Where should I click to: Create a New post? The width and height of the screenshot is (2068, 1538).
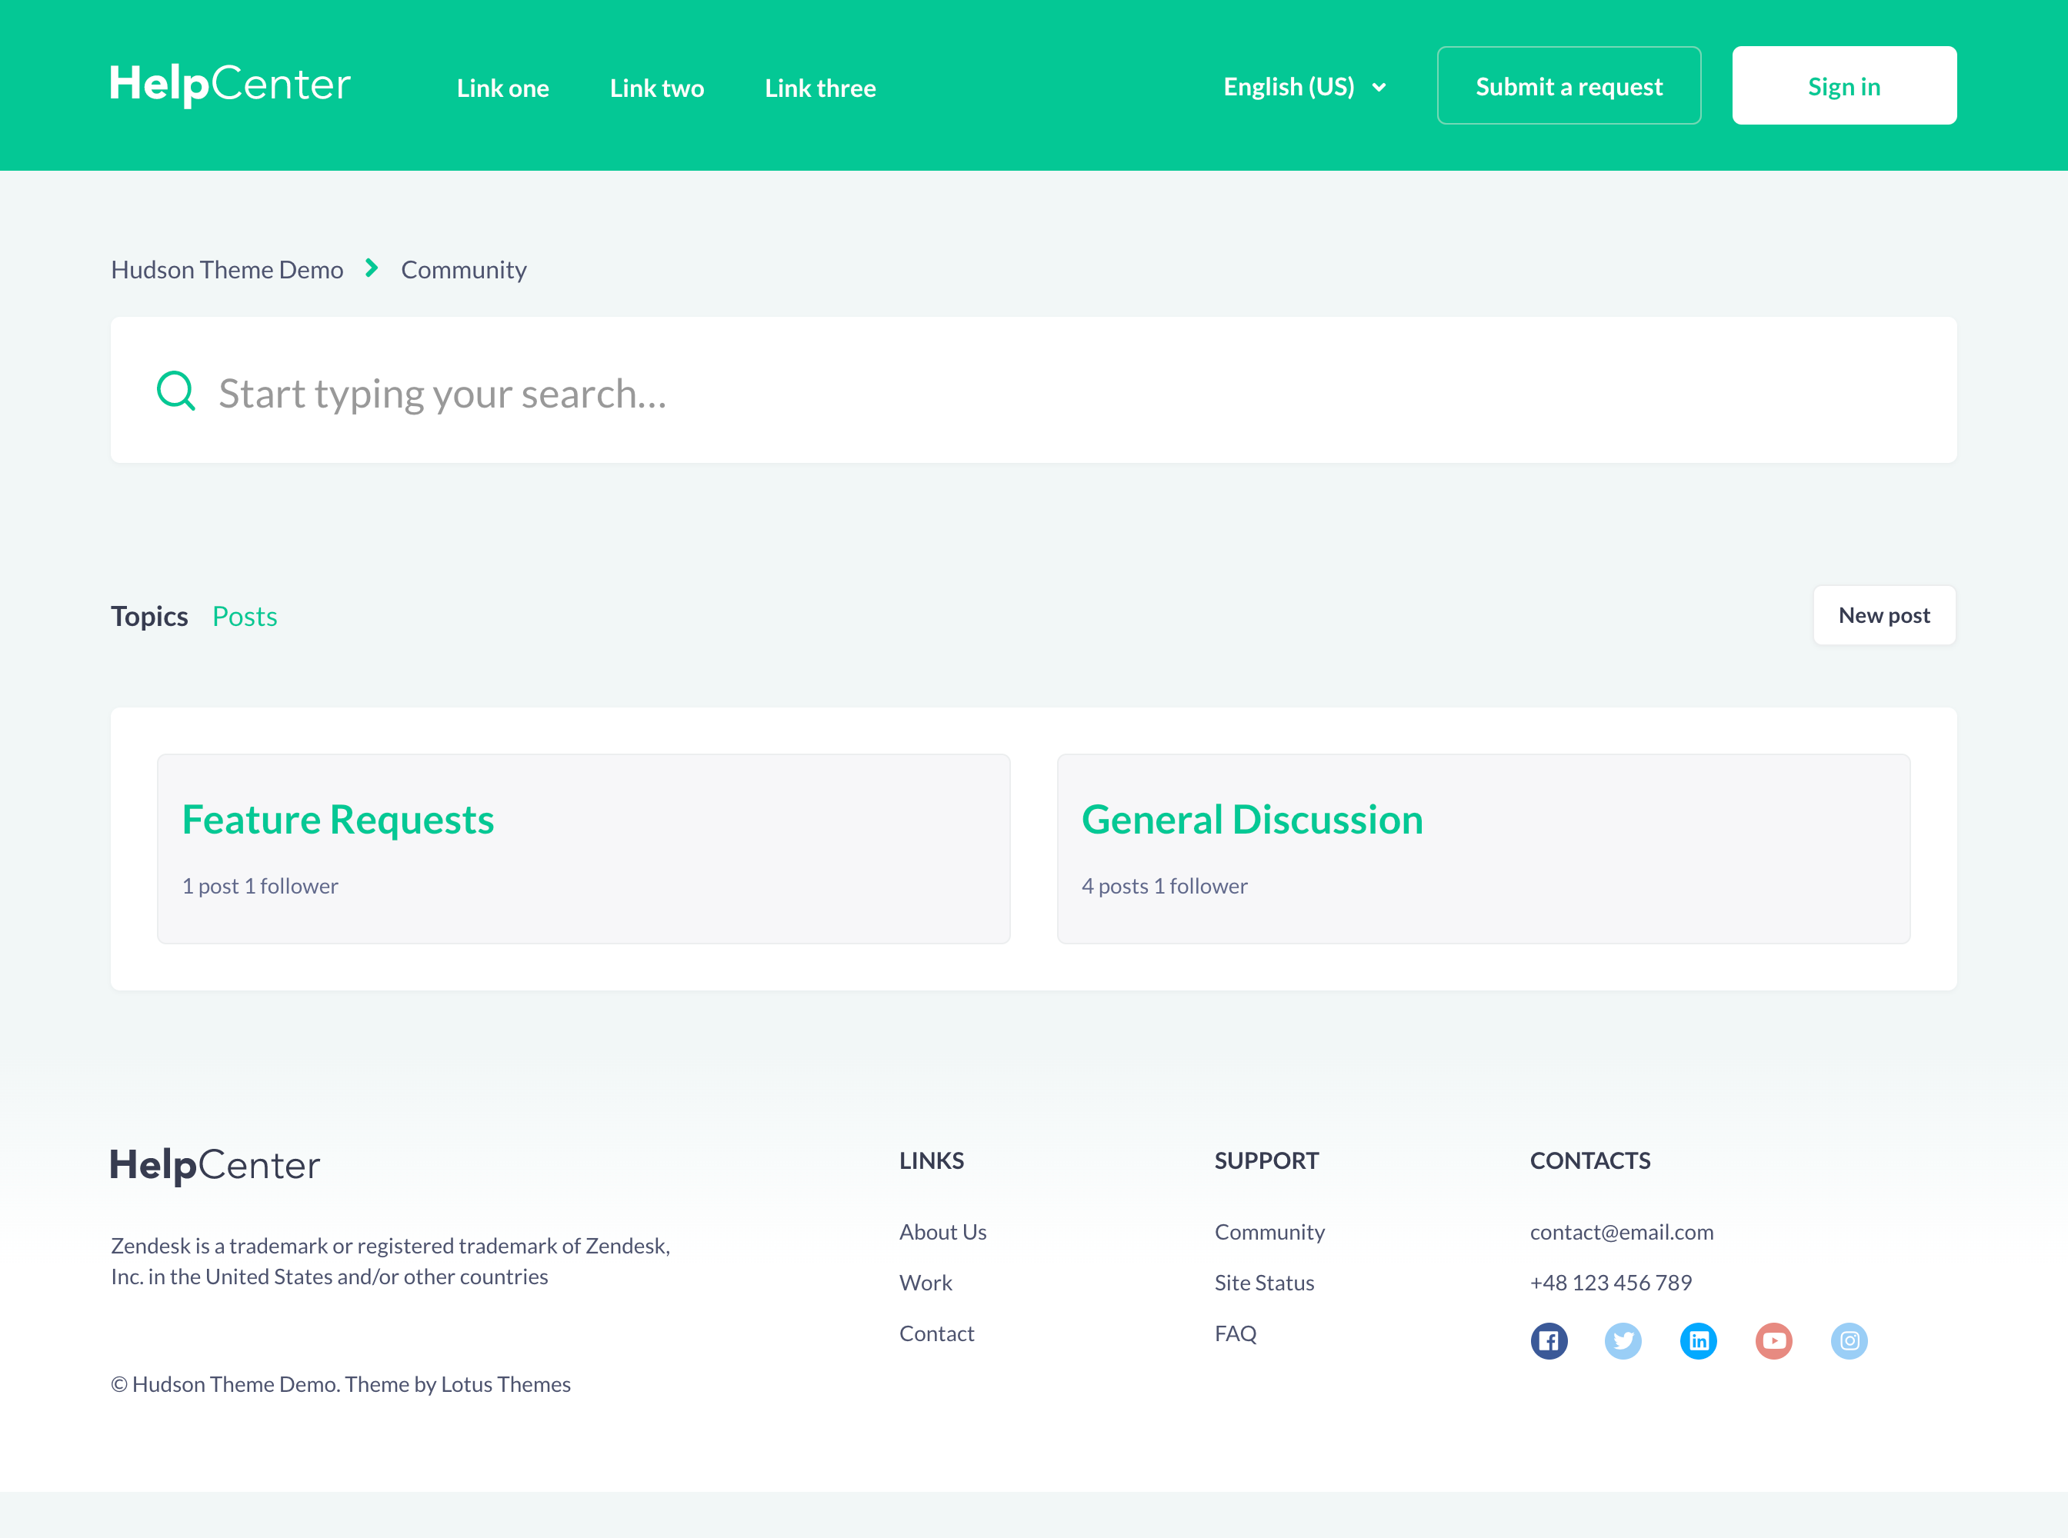pyautogui.click(x=1883, y=615)
